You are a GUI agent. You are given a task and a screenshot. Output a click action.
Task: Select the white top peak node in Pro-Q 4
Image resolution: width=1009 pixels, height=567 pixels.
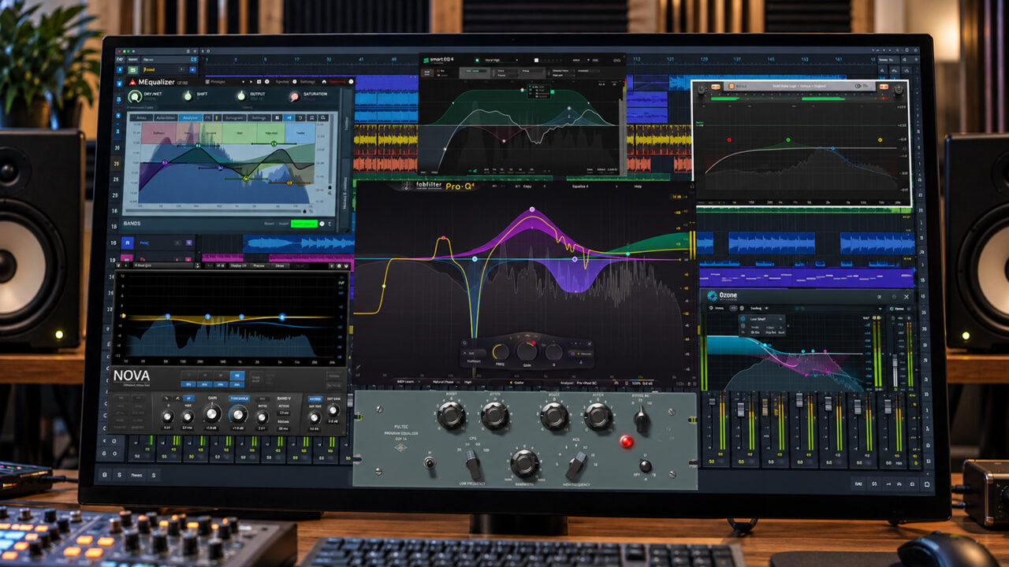click(x=532, y=210)
